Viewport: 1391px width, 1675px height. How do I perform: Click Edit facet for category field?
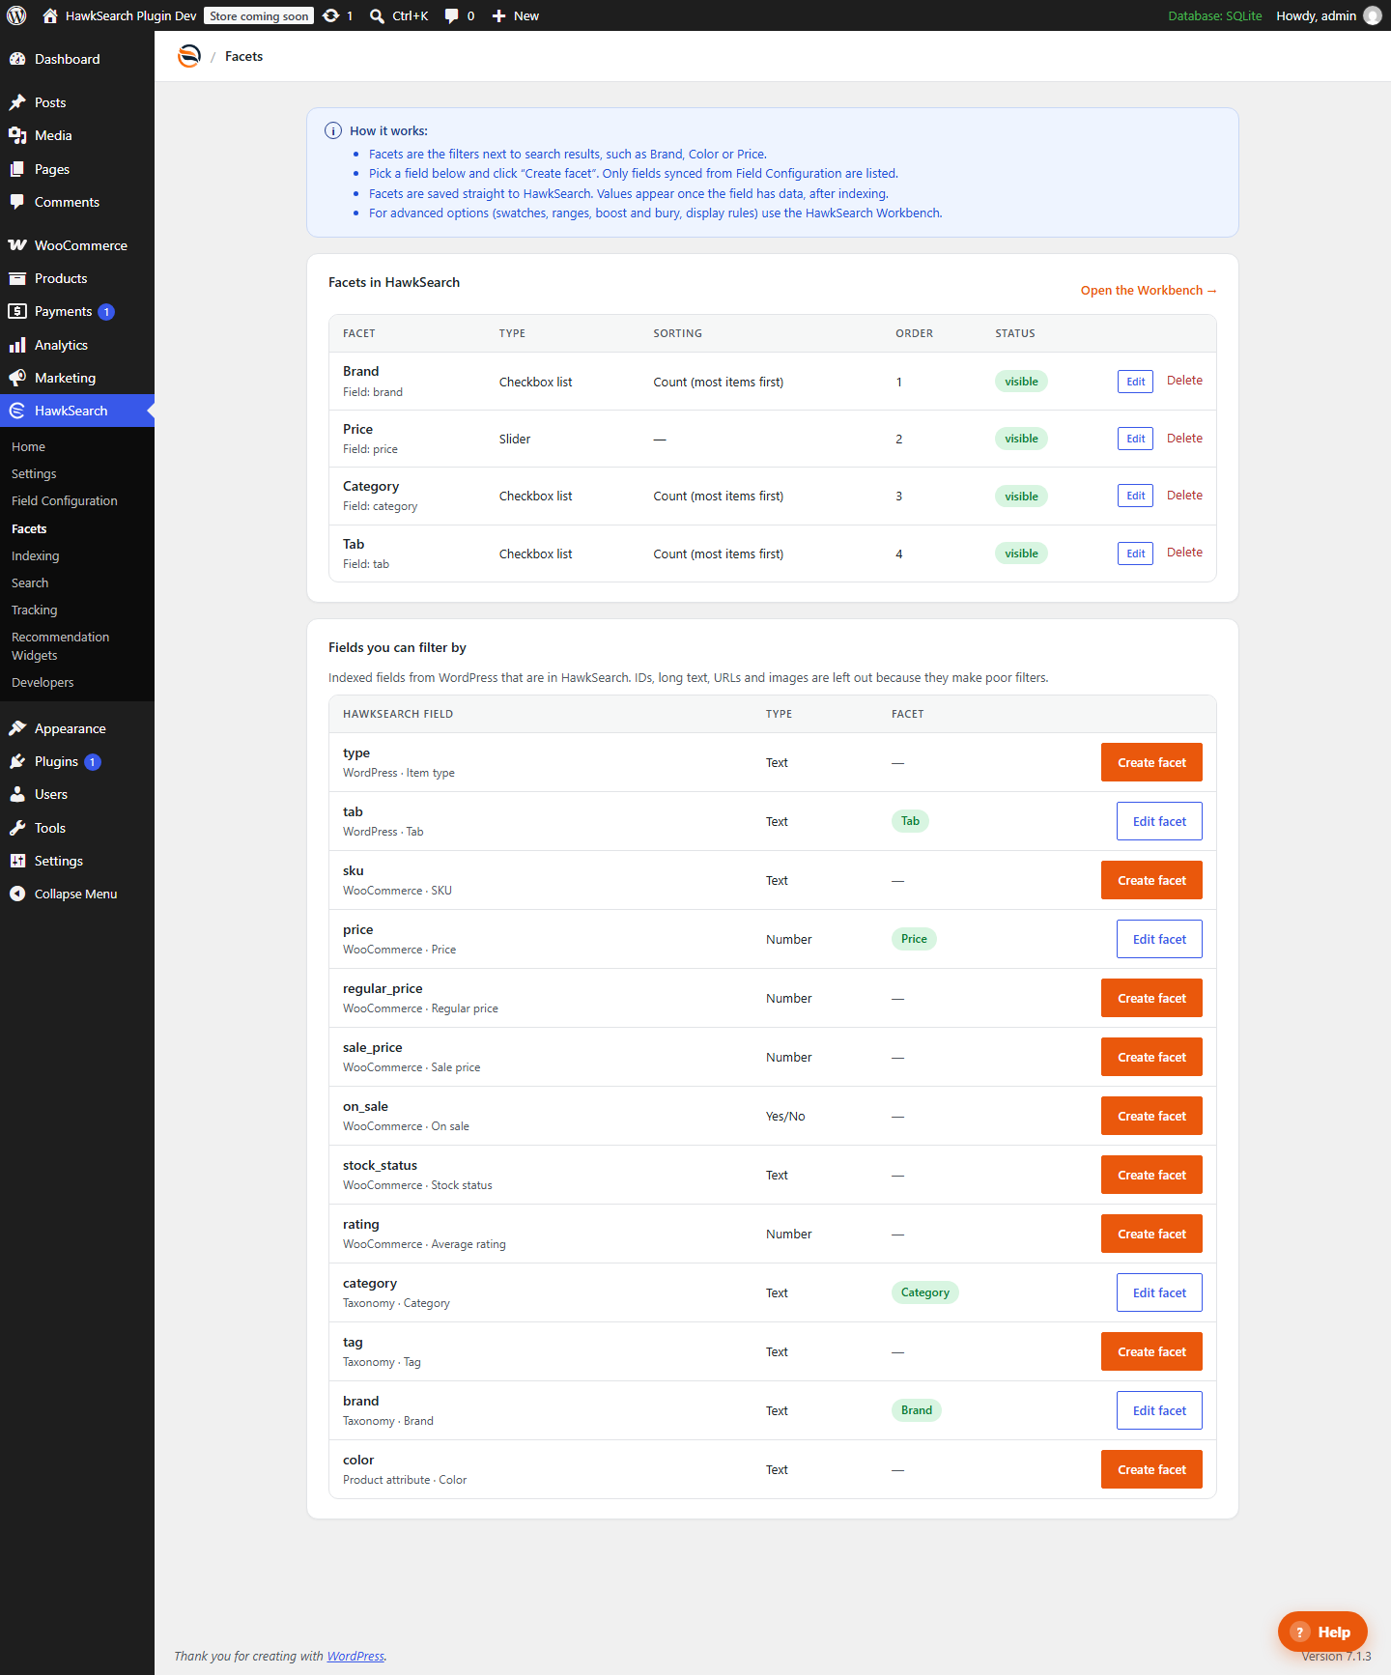(1159, 1292)
